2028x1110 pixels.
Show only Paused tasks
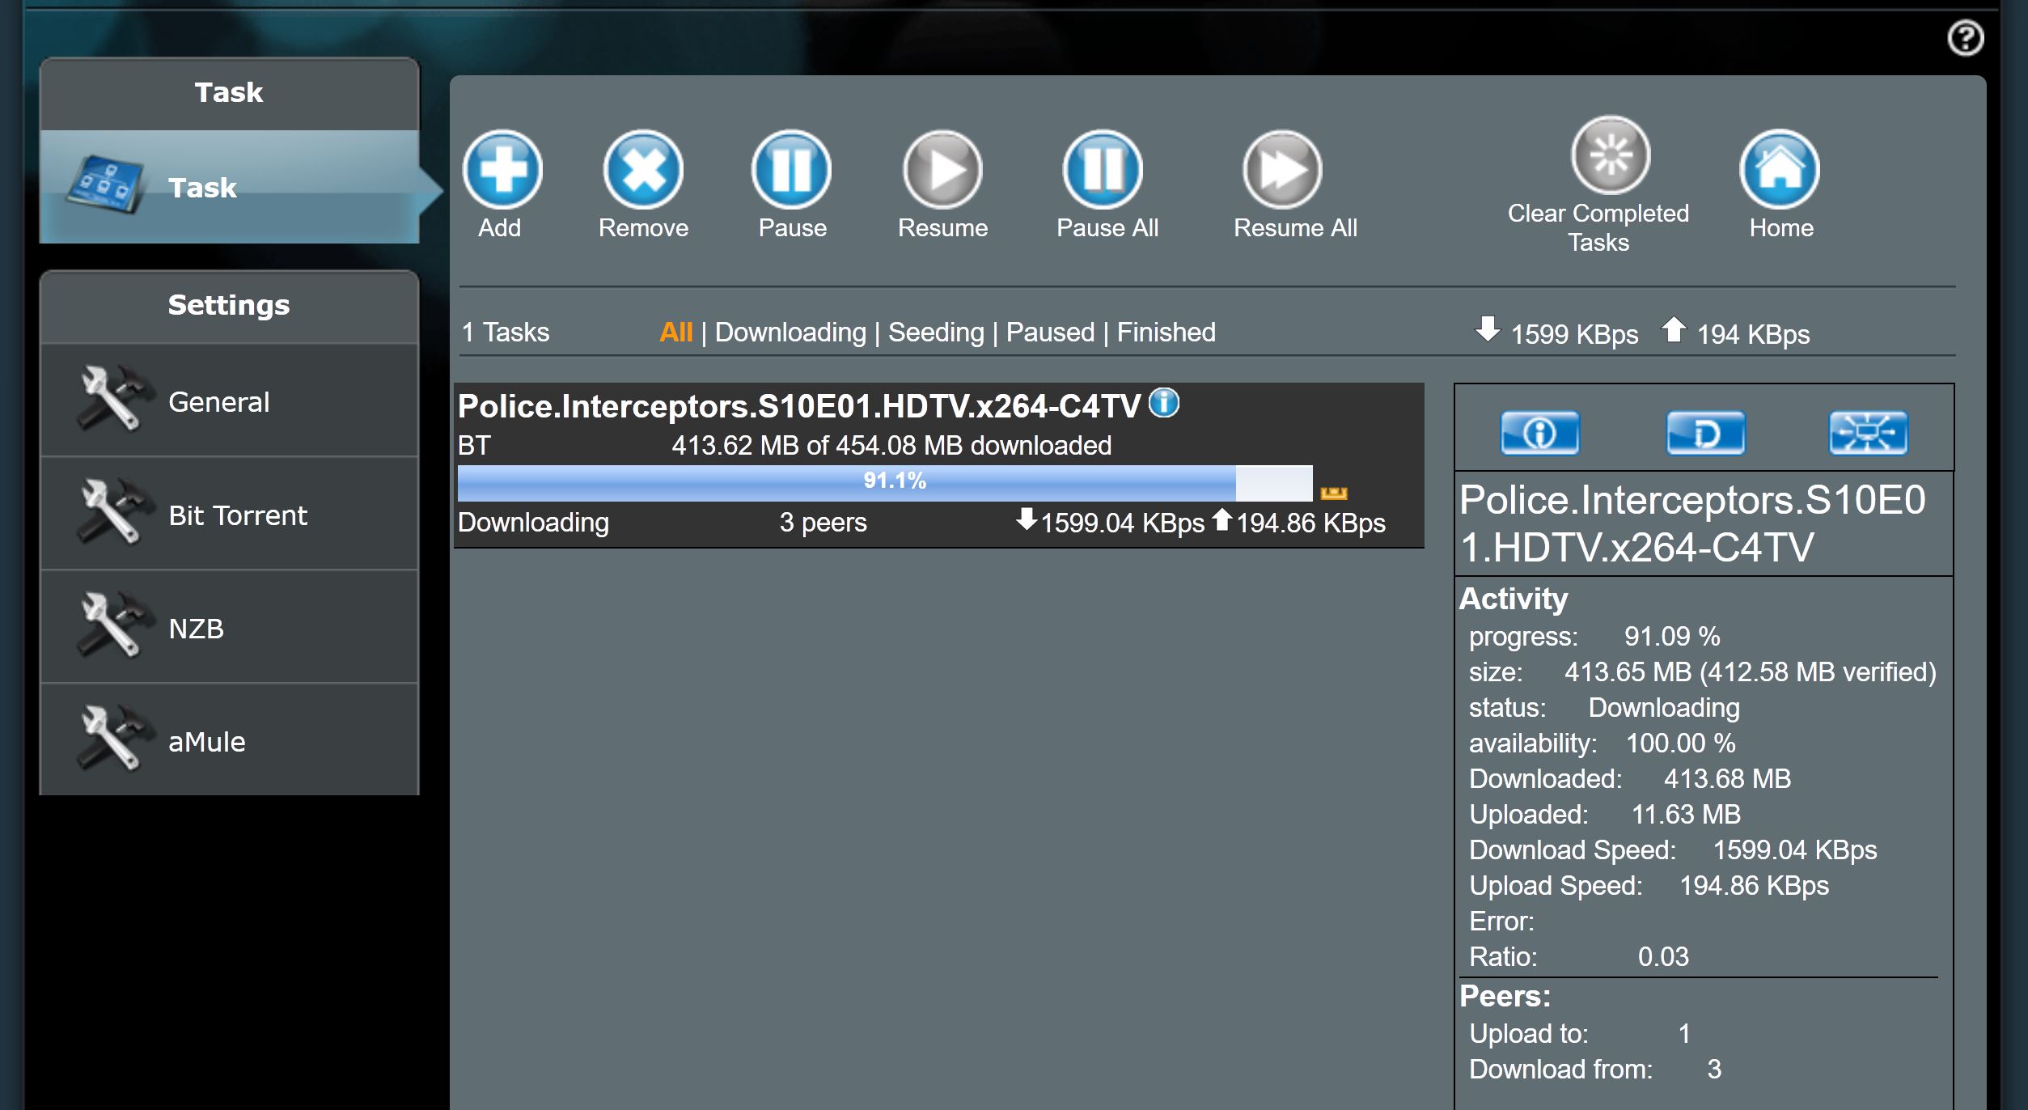[x=1050, y=333]
